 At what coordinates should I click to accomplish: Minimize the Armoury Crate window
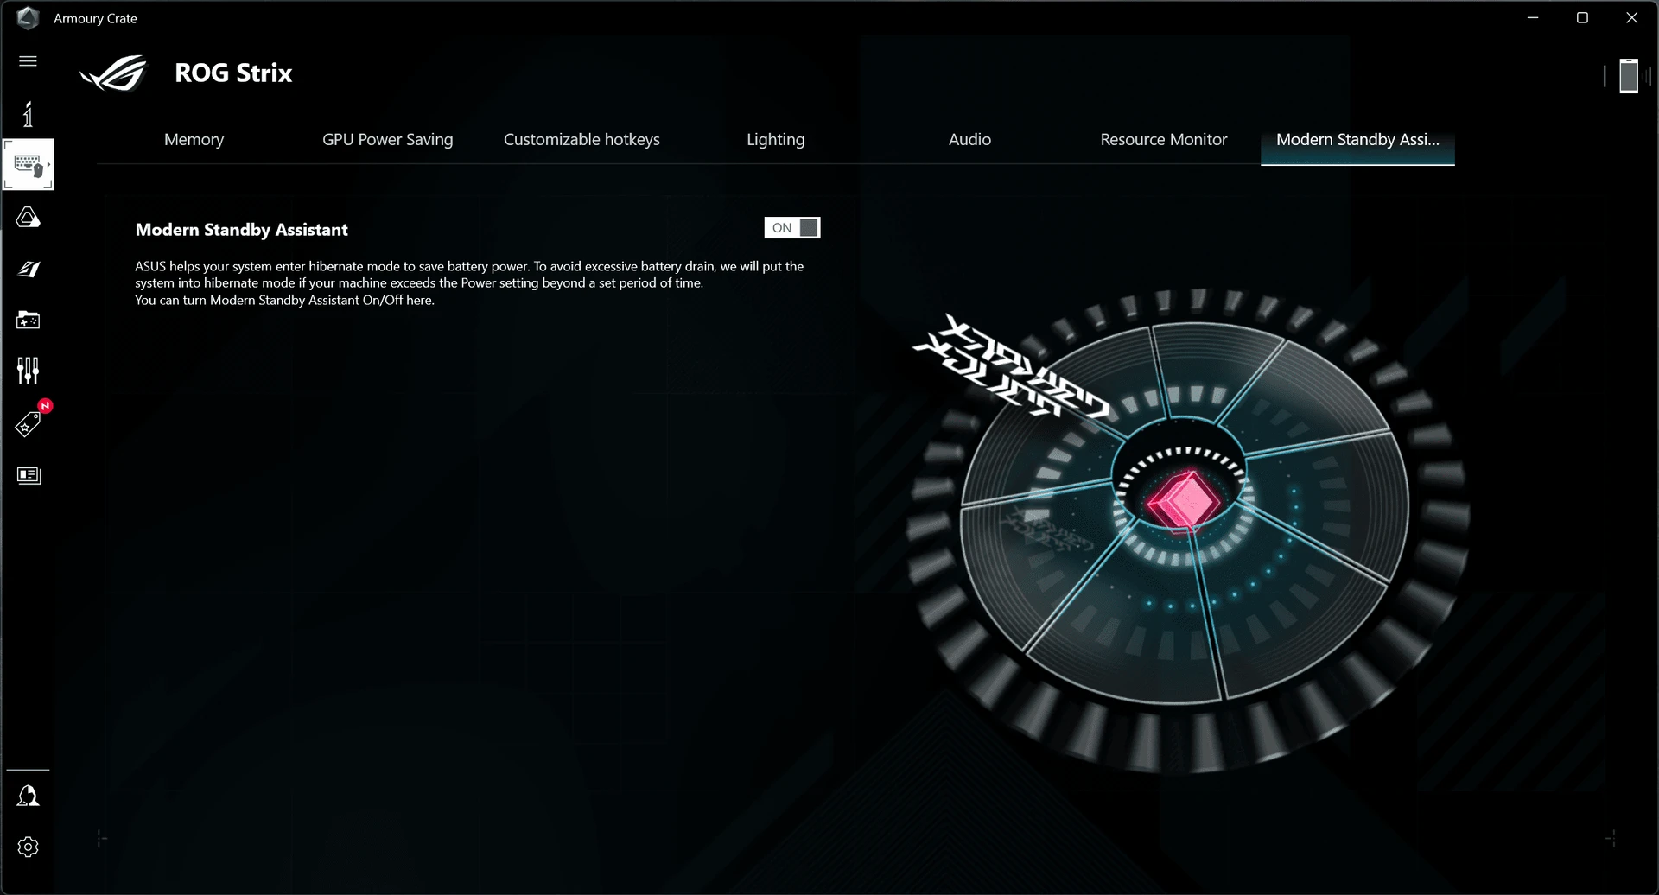click(x=1533, y=18)
